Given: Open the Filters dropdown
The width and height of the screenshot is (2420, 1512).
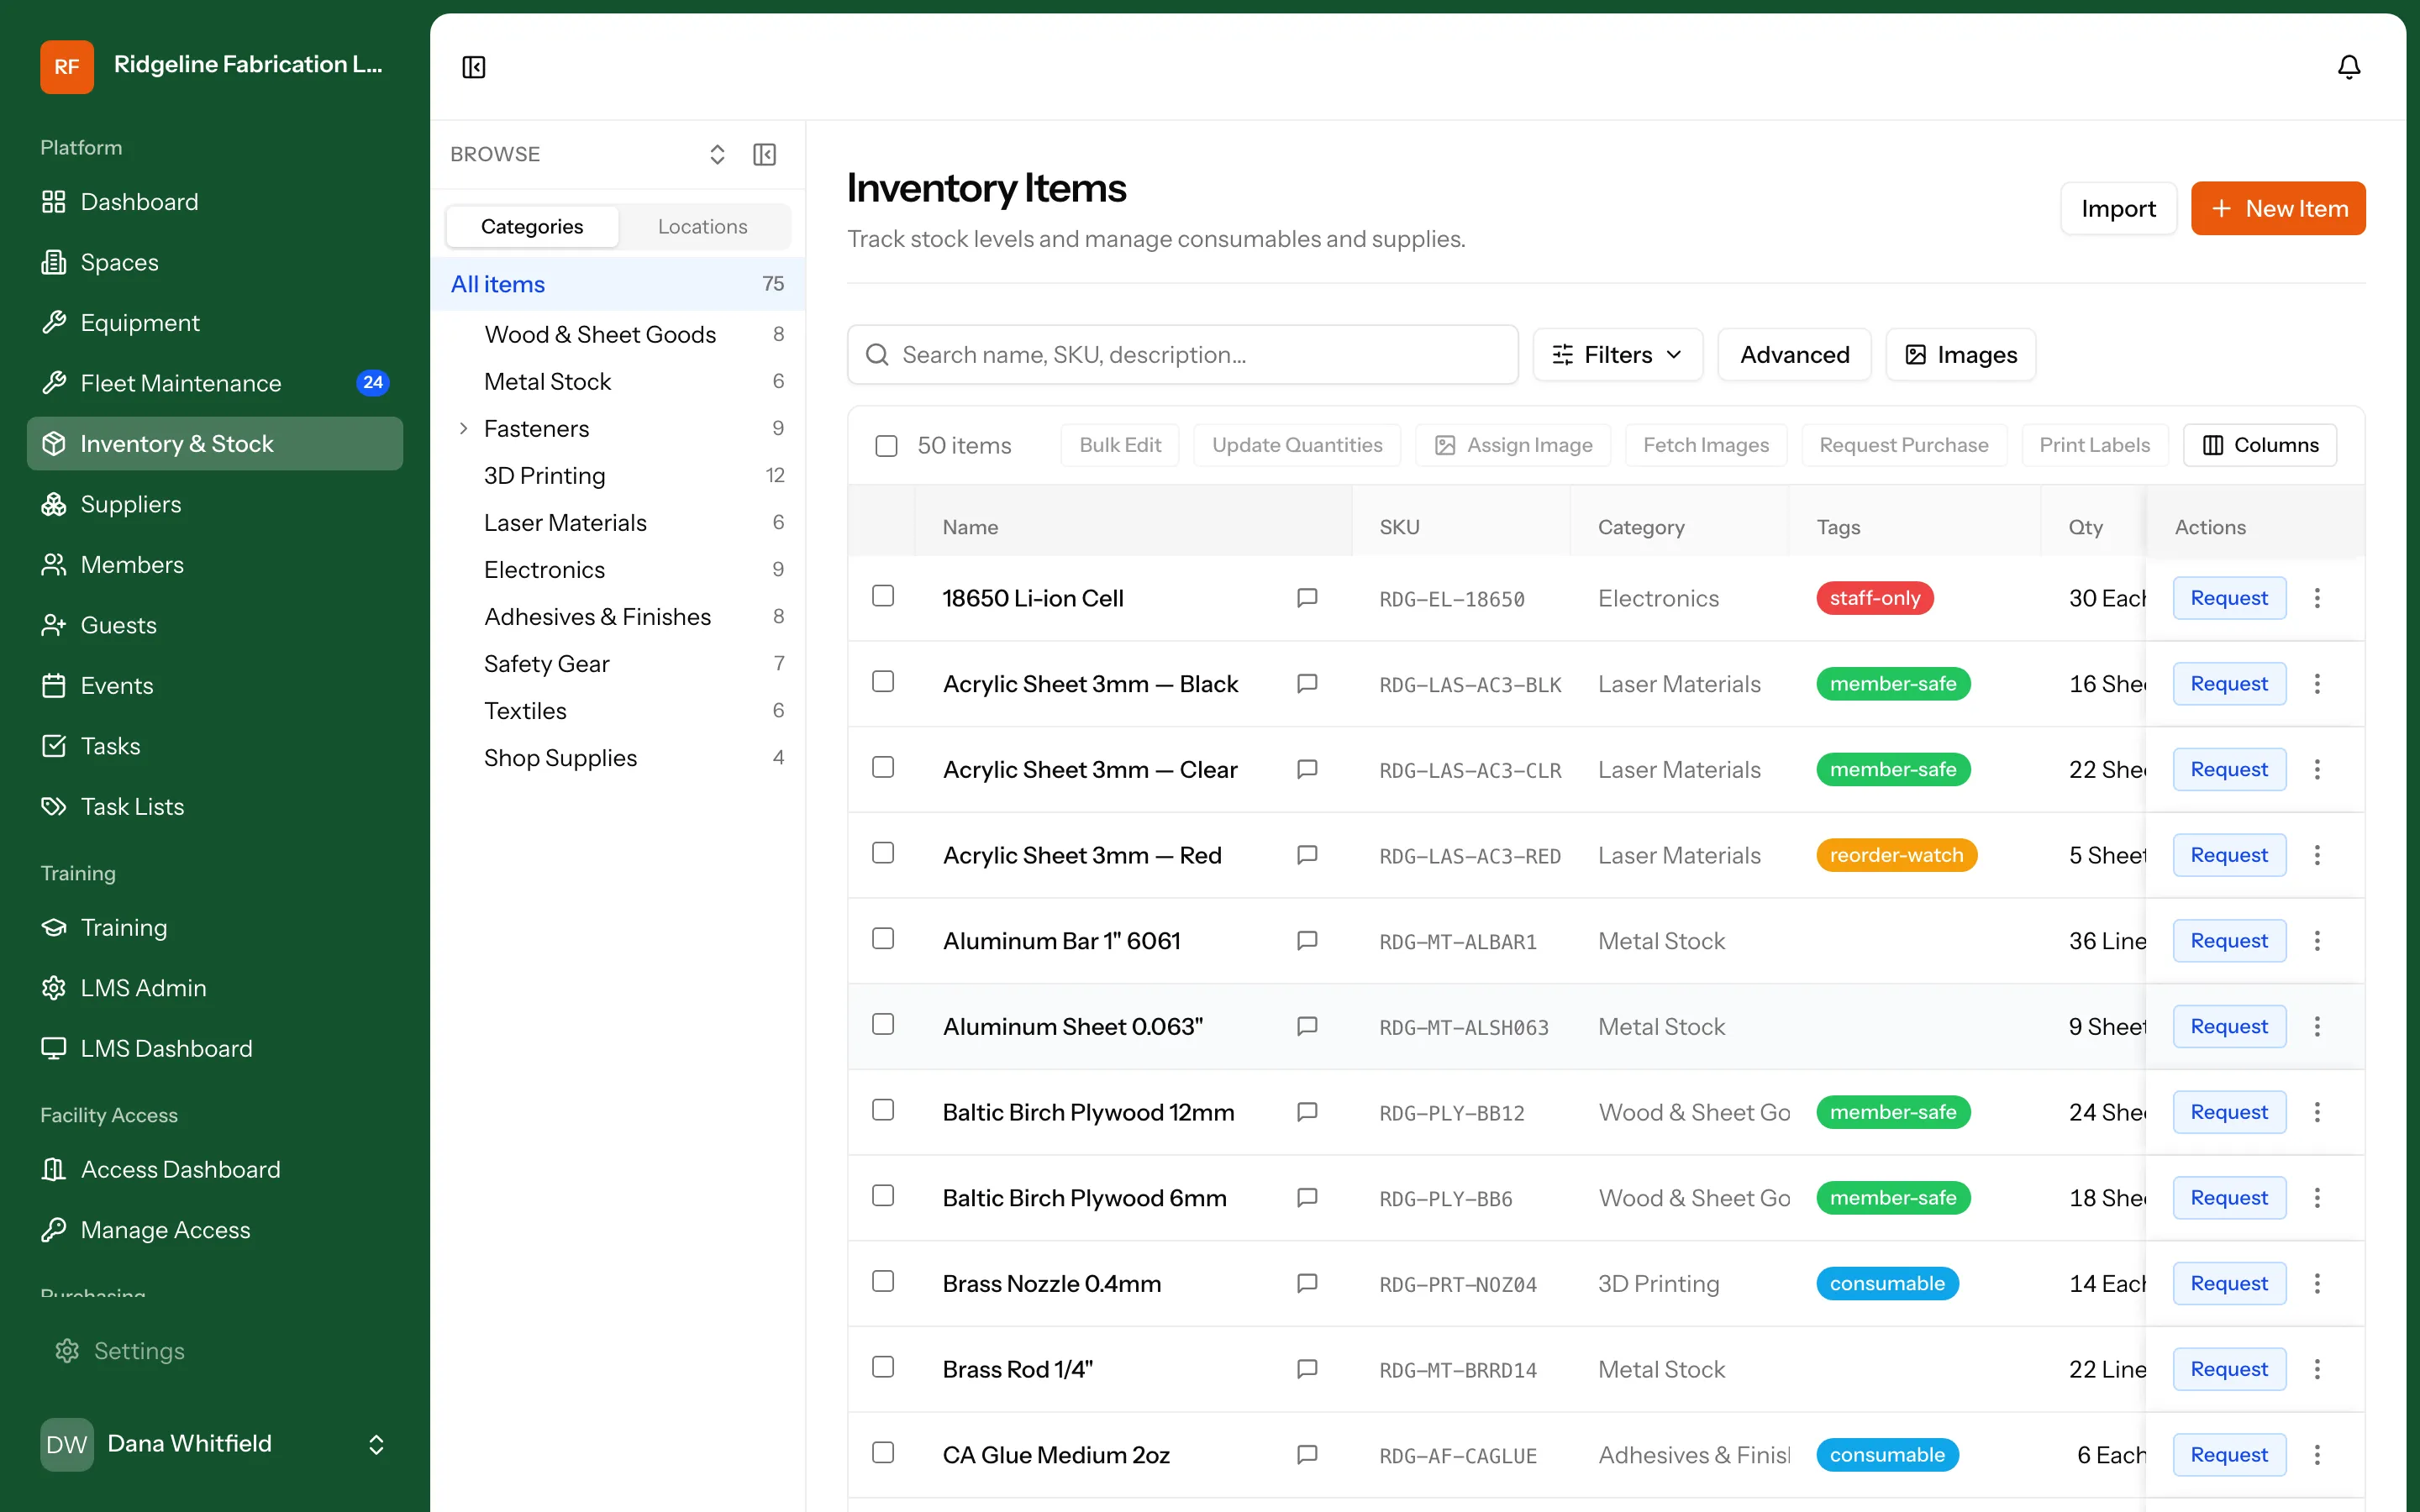Looking at the screenshot, I should (1617, 355).
